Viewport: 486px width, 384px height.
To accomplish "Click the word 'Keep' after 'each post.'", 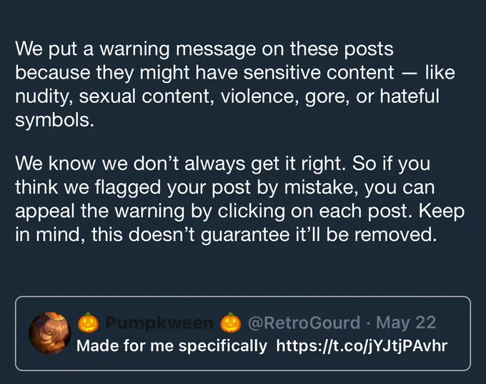I will click(x=442, y=211).
